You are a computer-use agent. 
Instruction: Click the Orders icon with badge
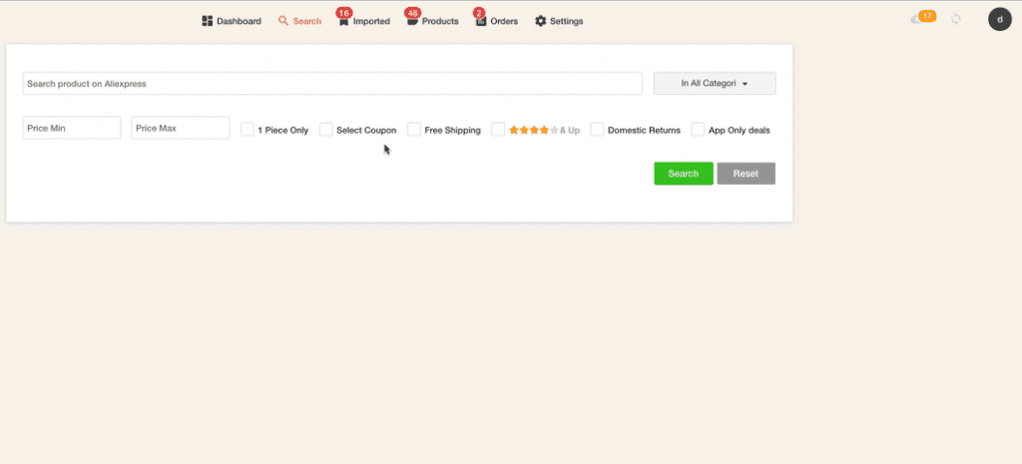point(481,22)
